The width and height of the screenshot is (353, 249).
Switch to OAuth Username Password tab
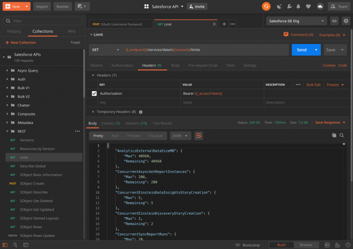(121, 24)
